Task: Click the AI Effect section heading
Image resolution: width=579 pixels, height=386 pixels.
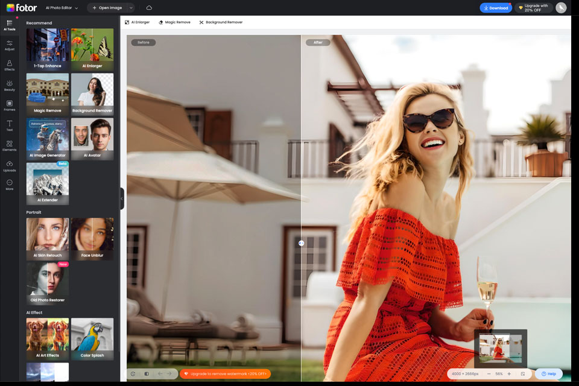Action: click(34, 312)
